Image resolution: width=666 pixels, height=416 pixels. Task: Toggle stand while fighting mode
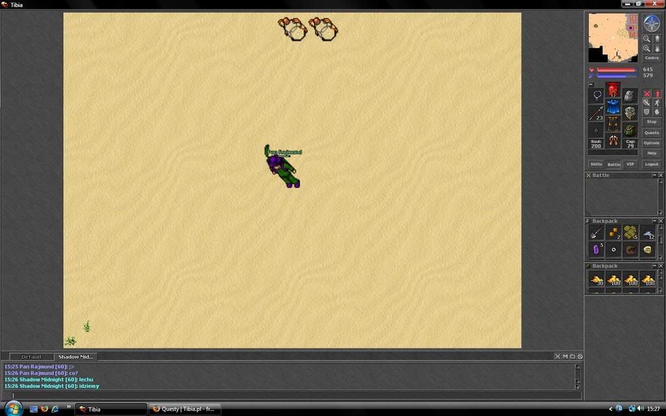(657, 94)
